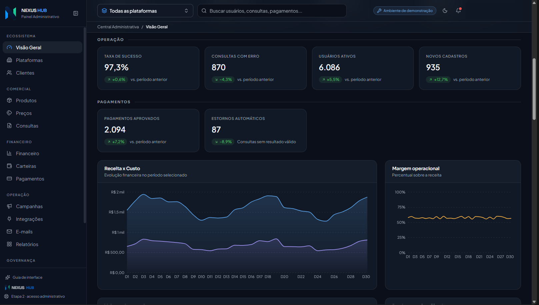Select Visão Geral in the sidebar
Viewport: 539px width, 305px height.
tap(42, 47)
